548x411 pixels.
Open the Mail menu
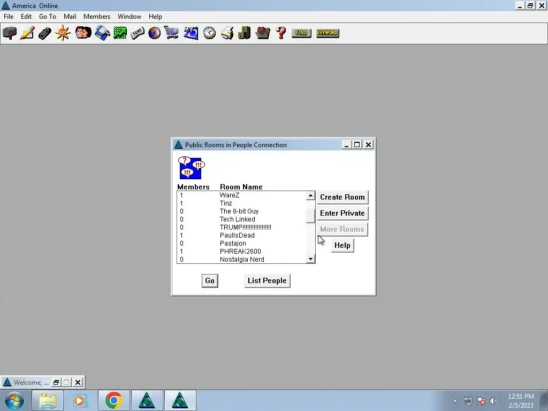pos(70,17)
